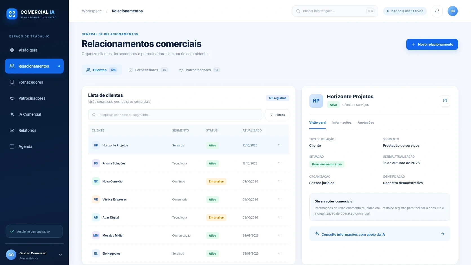Open IA Comercial in the sidebar
This screenshot has height=265, width=471.
34,114
